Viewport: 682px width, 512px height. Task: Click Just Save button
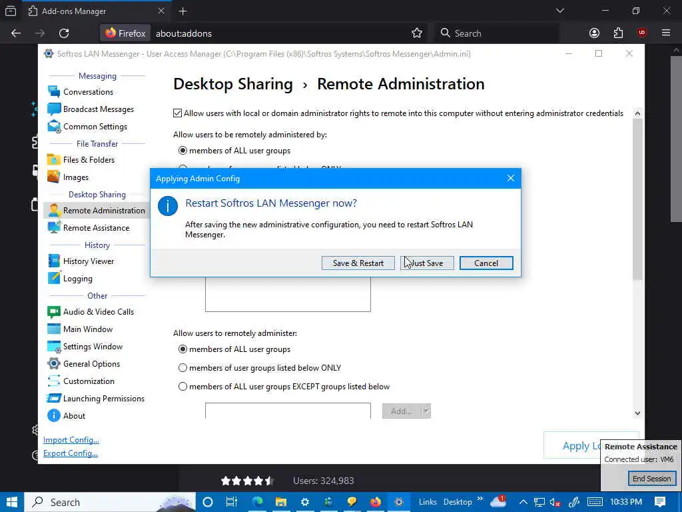pos(427,263)
